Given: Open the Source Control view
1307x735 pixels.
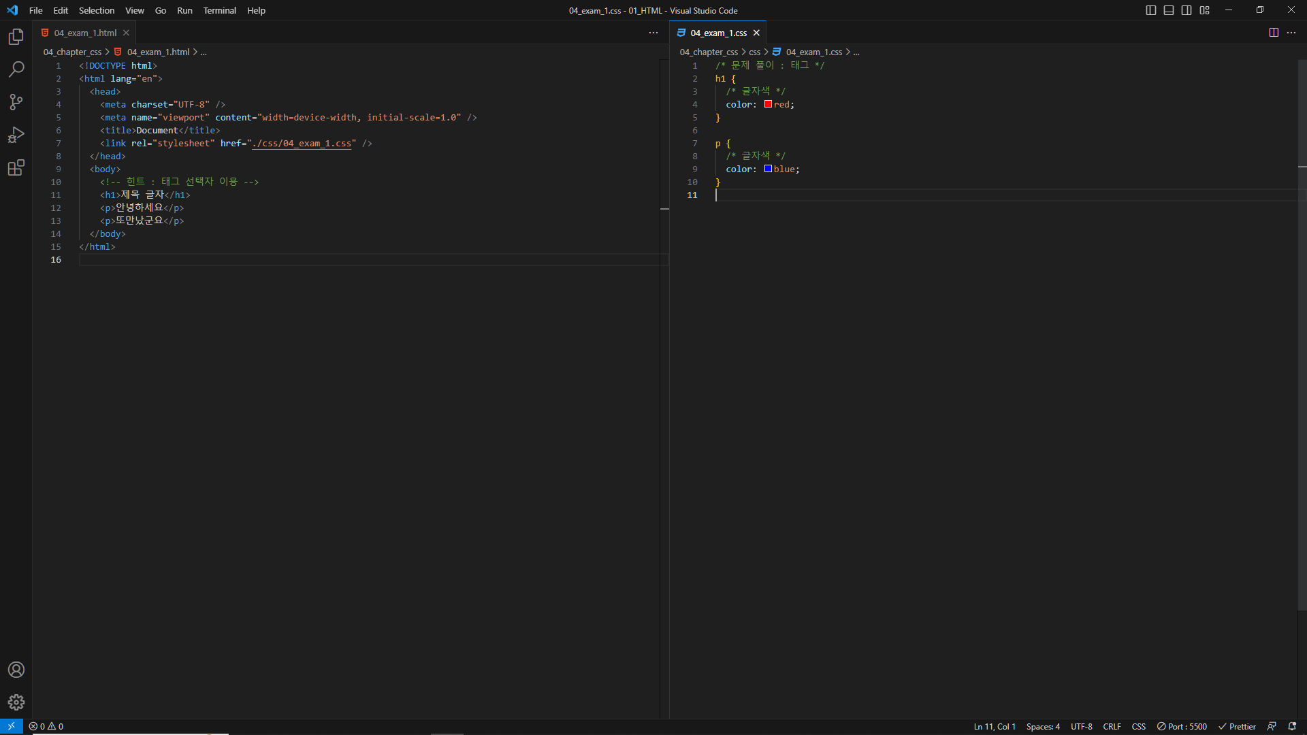Looking at the screenshot, I should (16, 102).
